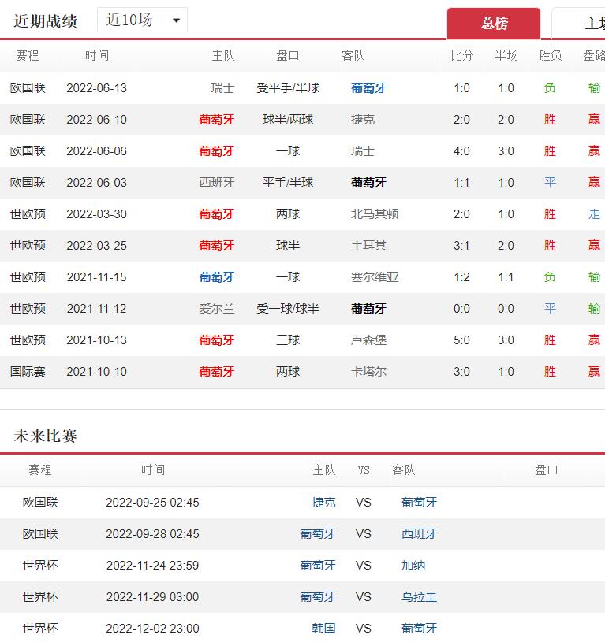Click the 平 result on 2021-11-12 row
Viewport: 605px width, 642px height.
550,309
